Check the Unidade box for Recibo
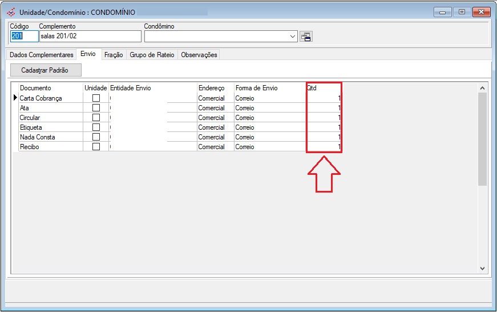This screenshot has width=497, height=312. [x=96, y=147]
